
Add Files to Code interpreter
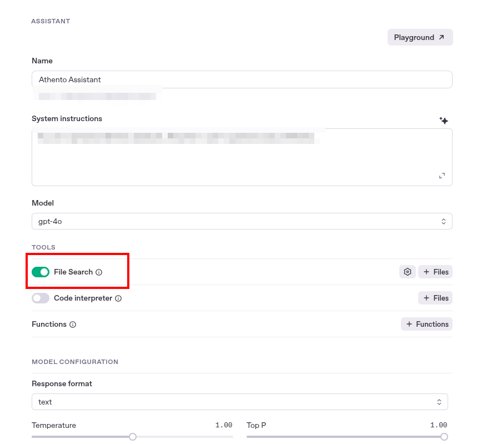435,298
